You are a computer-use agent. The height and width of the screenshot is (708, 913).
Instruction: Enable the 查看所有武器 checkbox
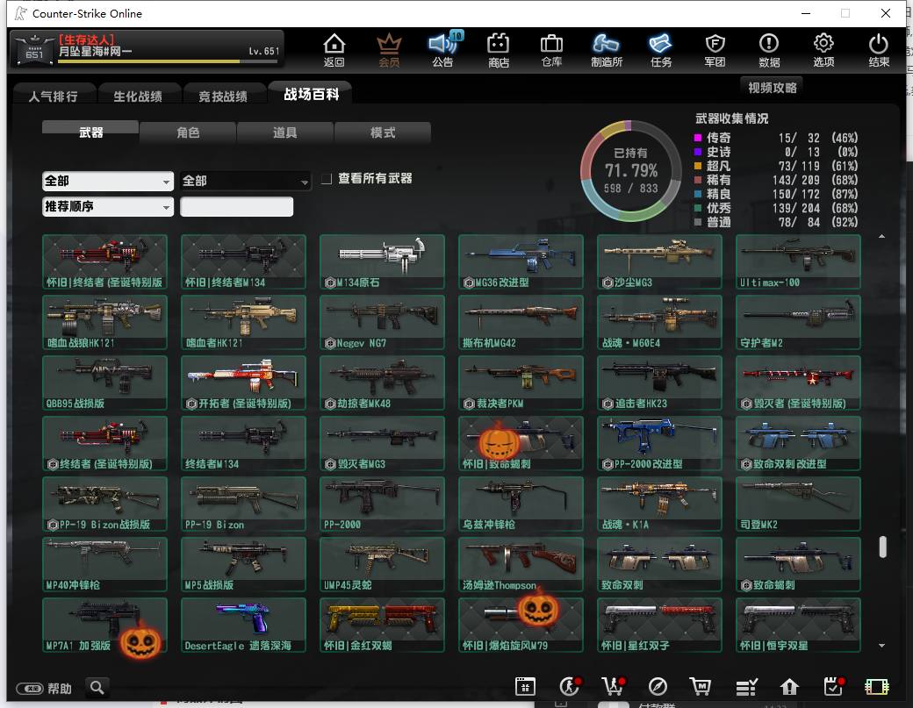(x=327, y=179)
